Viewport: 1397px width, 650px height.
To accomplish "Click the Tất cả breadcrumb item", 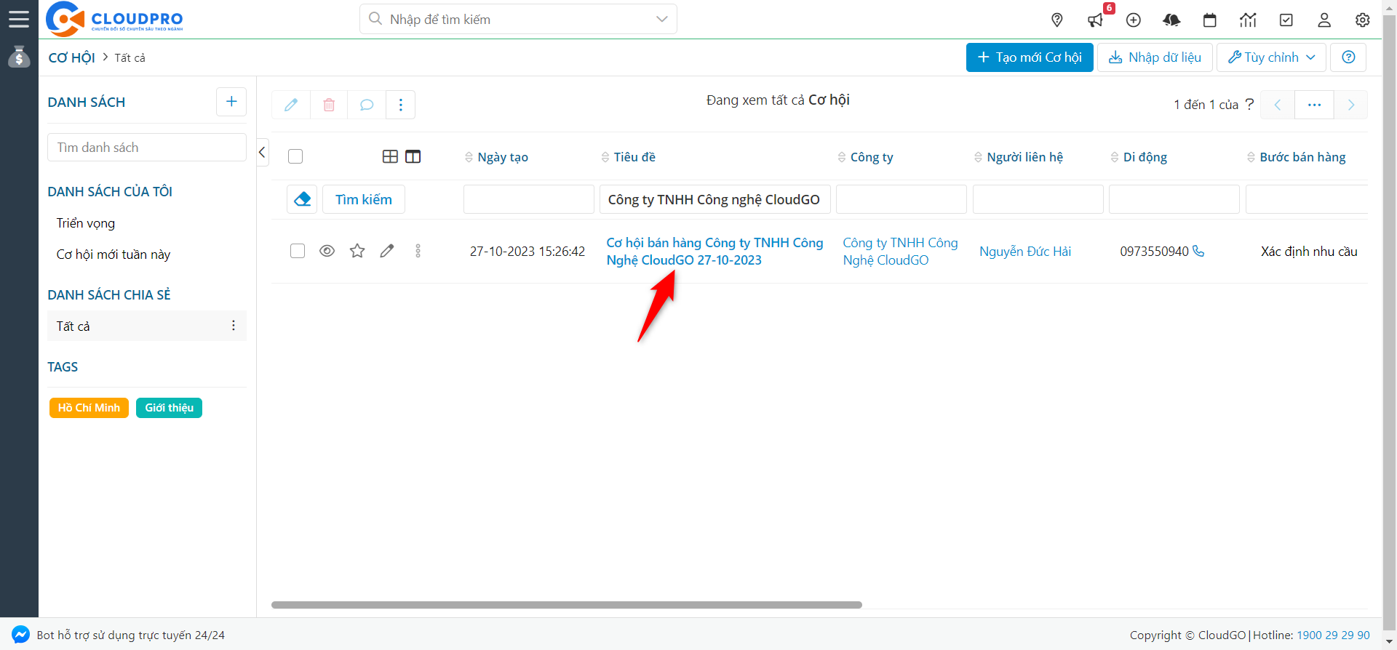I will pos(130,57).
